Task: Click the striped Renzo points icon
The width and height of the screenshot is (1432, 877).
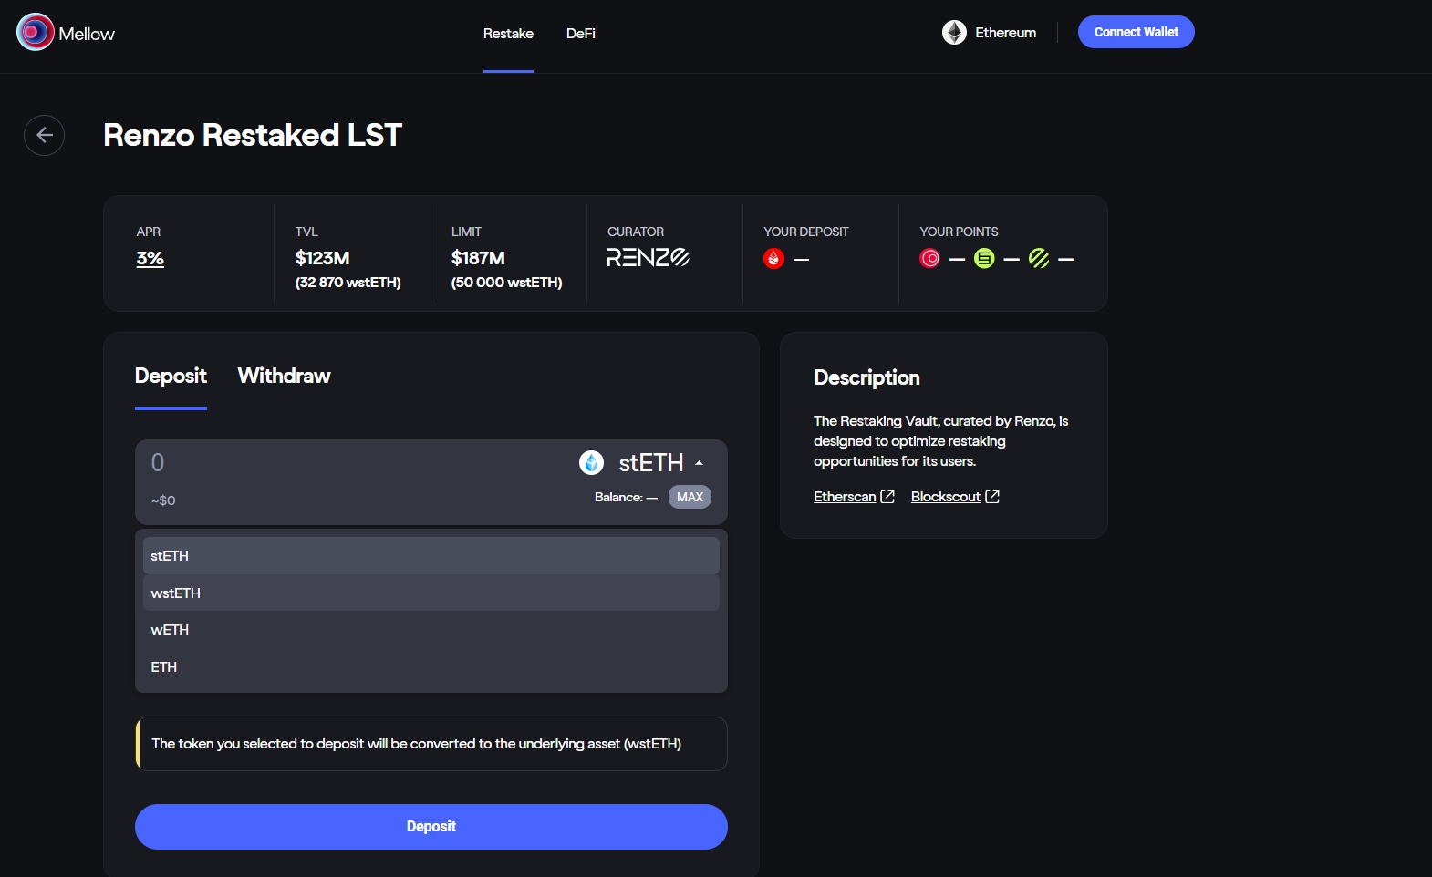Action: coord(1039,259)
